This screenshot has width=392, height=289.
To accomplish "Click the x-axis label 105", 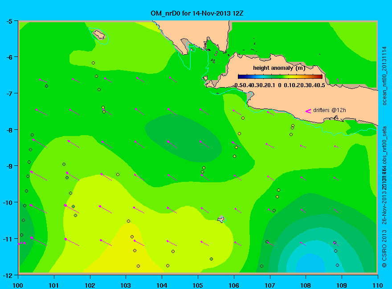I will coord(198,285).
